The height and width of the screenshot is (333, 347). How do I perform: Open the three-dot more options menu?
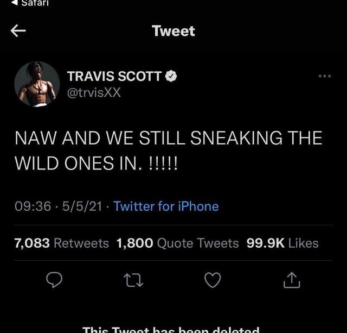point(324,76)
